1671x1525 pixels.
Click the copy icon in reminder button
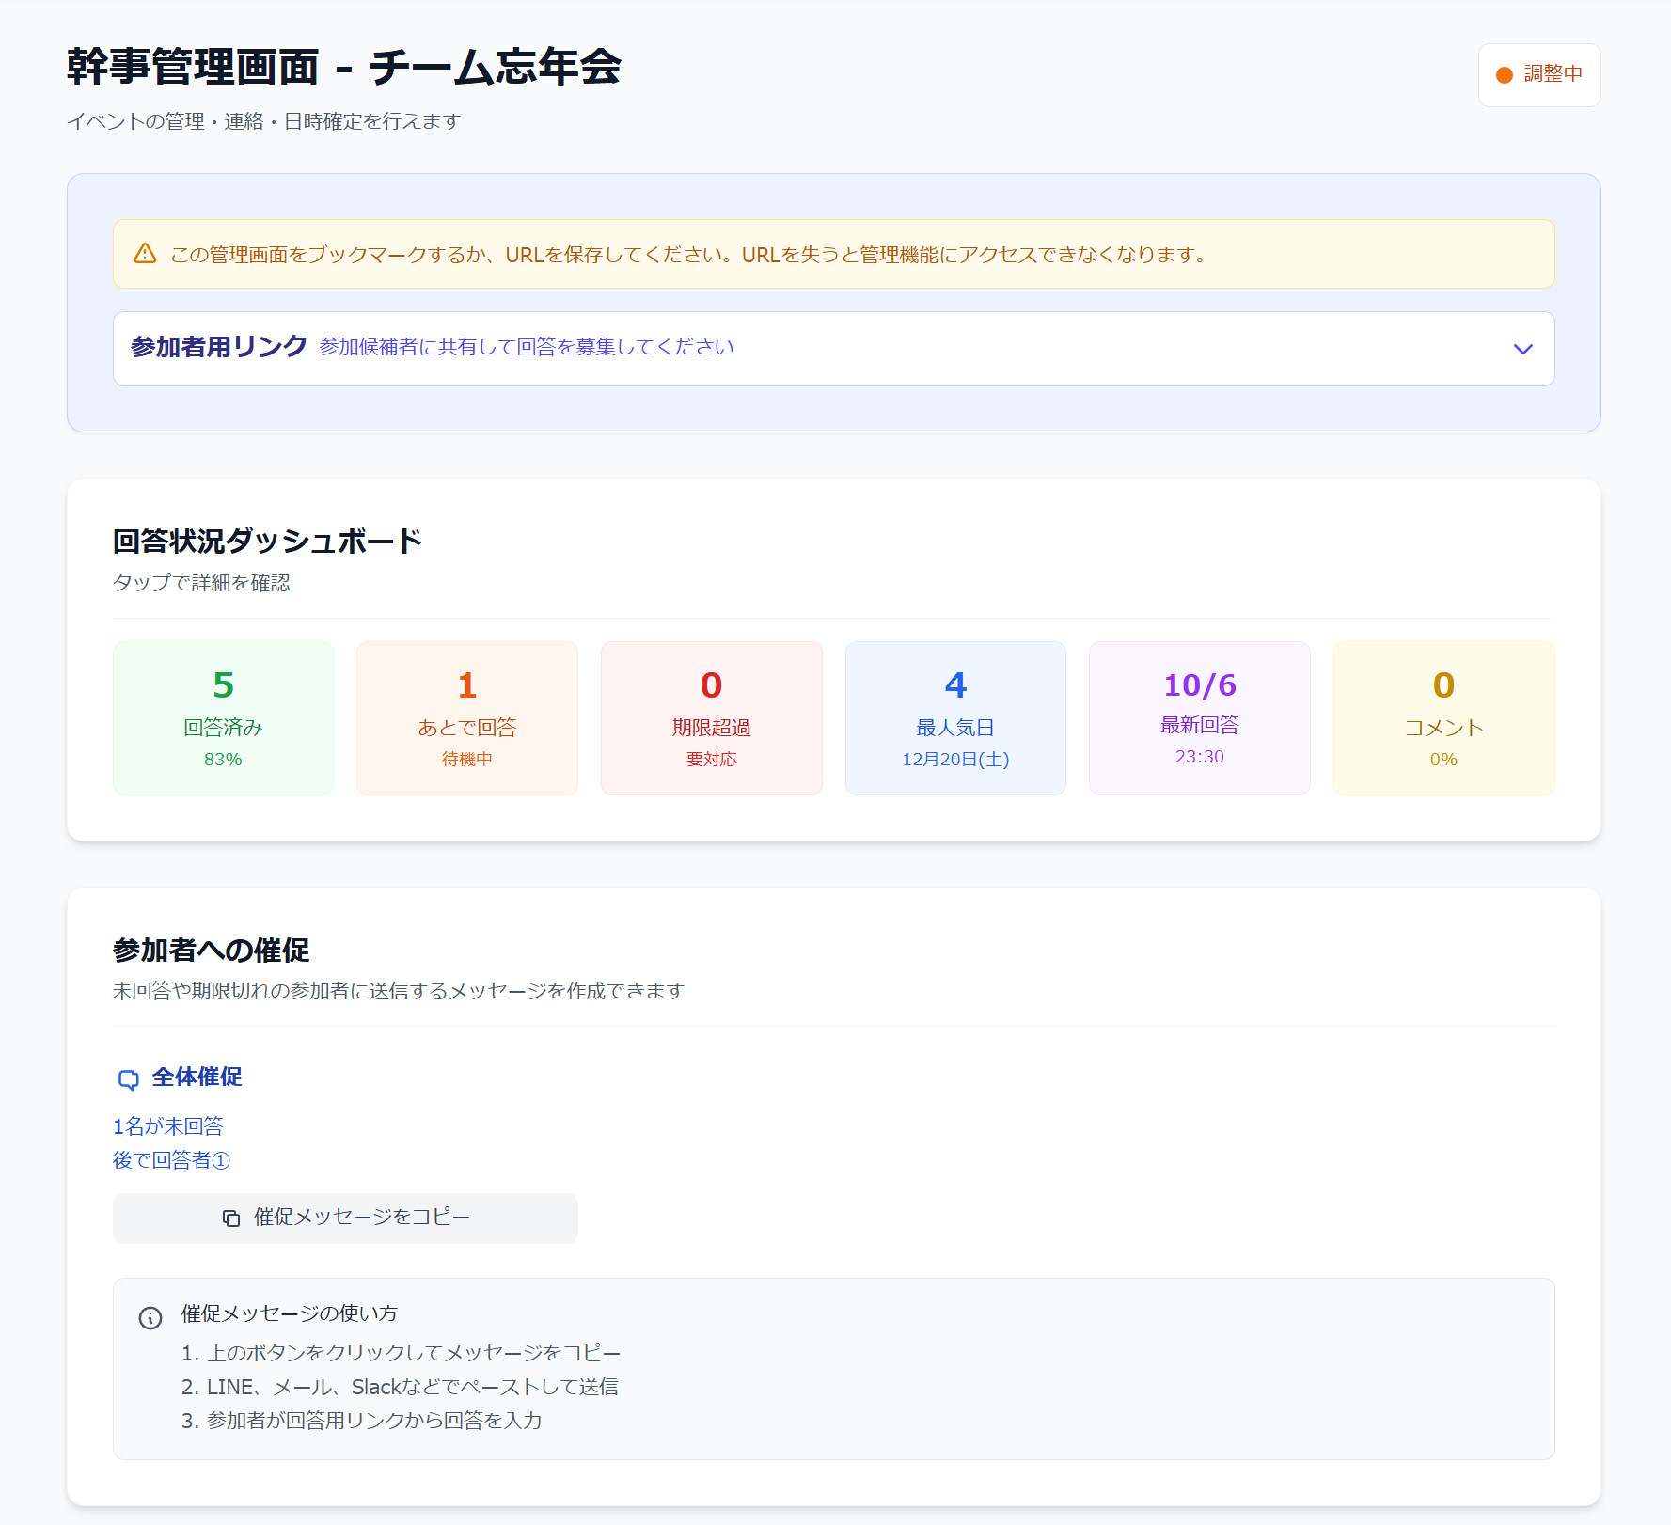pyautogui.click(x=231, y=1218)
